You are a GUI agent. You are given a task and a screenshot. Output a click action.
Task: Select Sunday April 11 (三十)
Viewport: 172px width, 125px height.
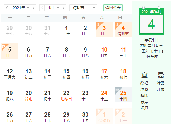point(123,51)
